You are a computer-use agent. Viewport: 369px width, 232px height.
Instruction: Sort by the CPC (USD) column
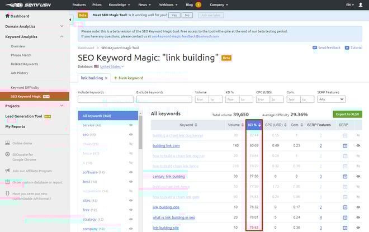tap(275, 125)
